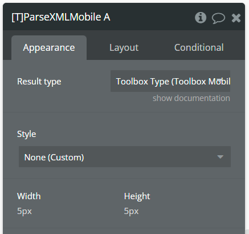Open the None (Custom) style dropdown
The width and height of the screenshot is (249, 234).
click(x=125, y=157)
